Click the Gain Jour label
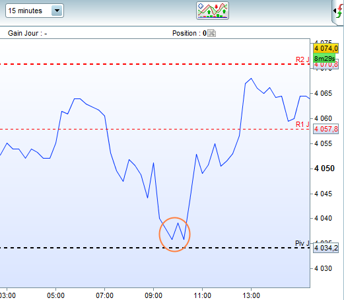 point(27,33)
